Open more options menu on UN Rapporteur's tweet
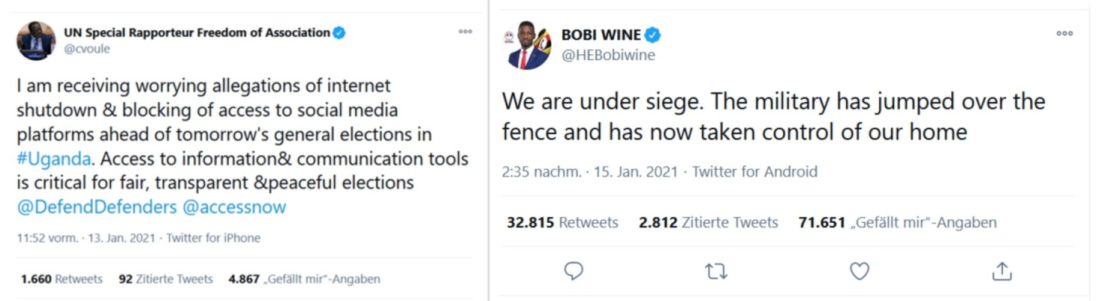 465,31
